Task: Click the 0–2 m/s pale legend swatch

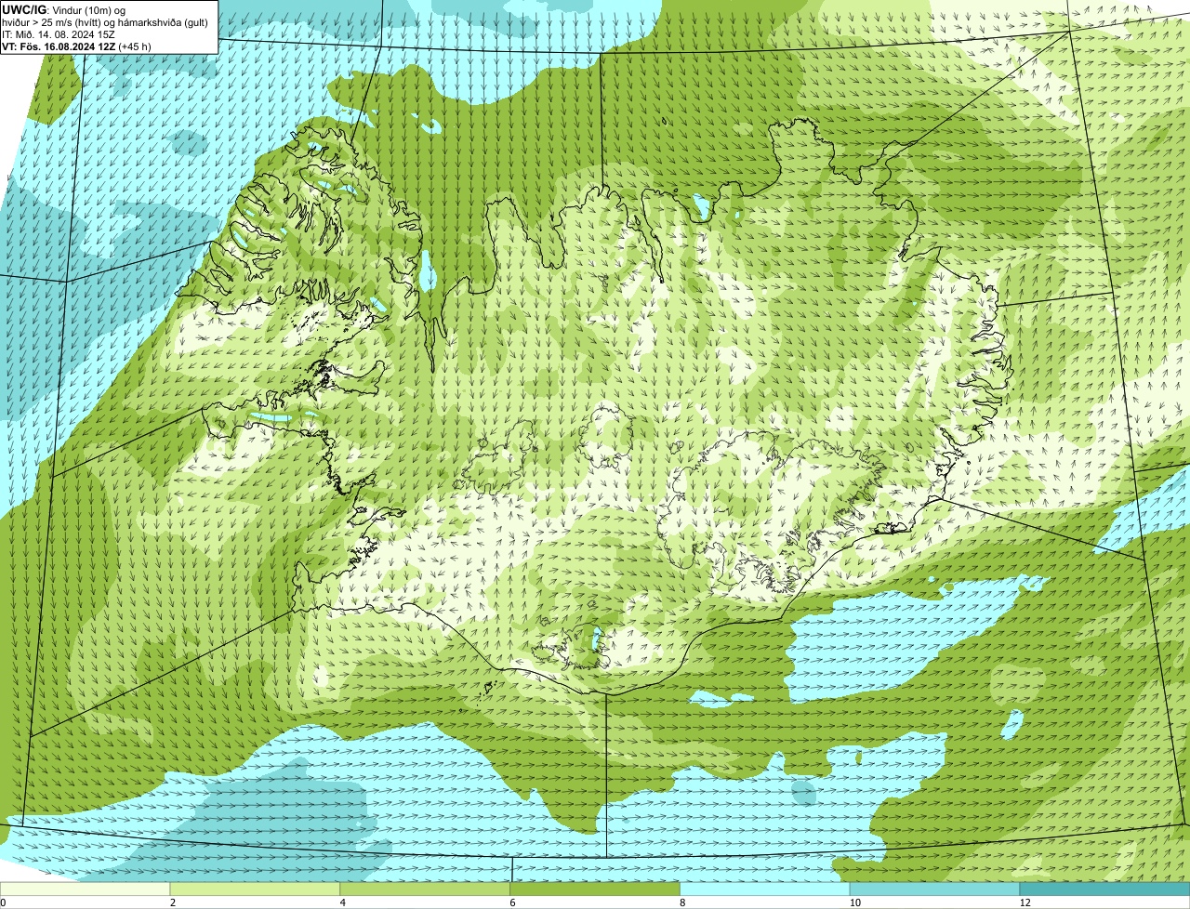Action: point(86,889)
